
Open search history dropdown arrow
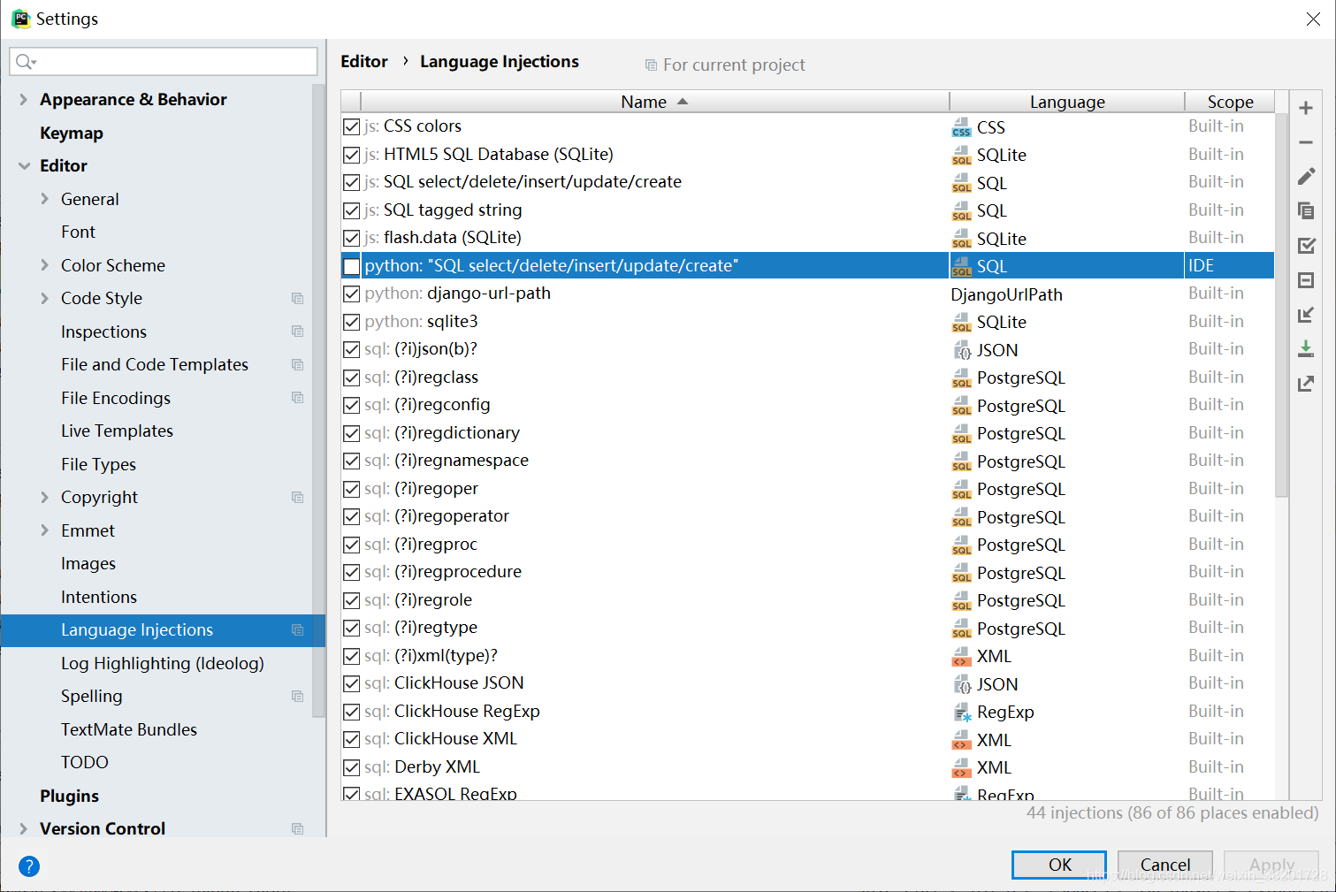click(34, 62)
